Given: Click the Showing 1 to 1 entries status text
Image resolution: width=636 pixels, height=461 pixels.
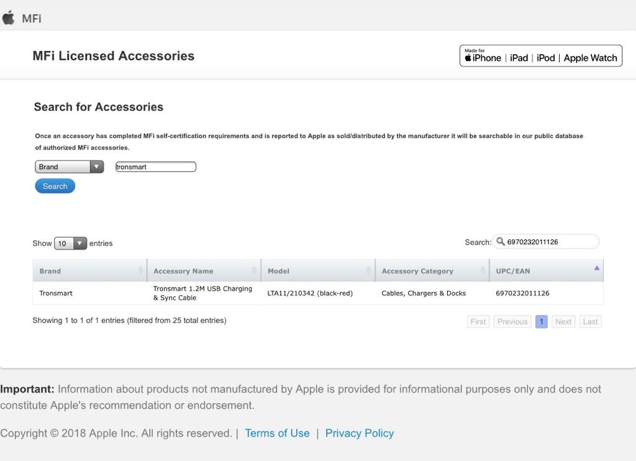Looking at the screenshot, I should 129,321.
